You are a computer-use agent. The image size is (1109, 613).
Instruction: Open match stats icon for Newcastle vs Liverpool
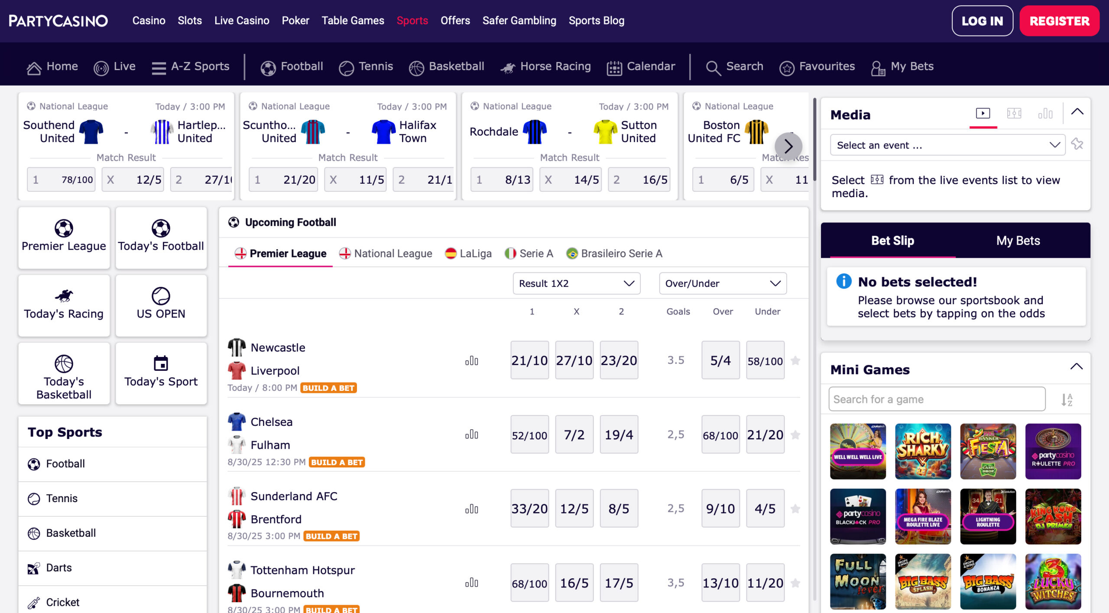[x=471, y=360]
